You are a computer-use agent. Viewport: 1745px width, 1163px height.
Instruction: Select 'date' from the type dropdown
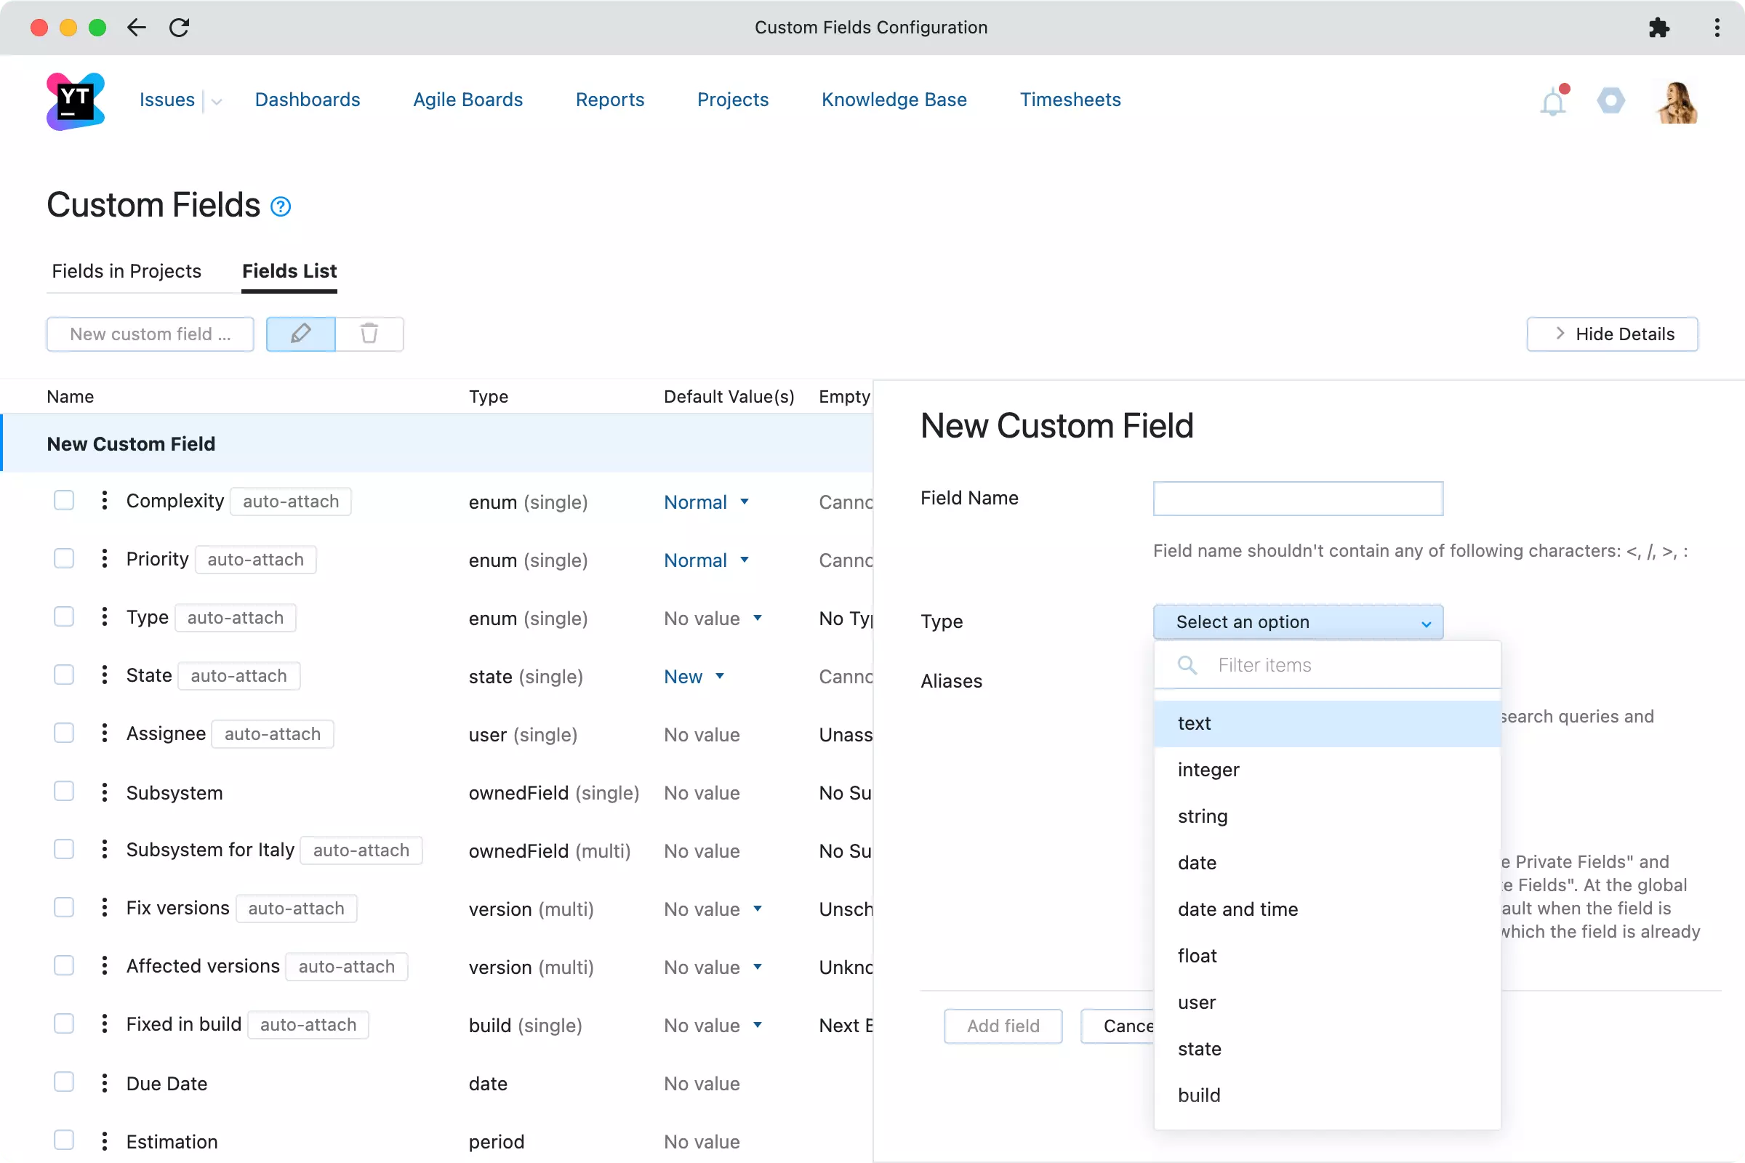(1197, 862)
